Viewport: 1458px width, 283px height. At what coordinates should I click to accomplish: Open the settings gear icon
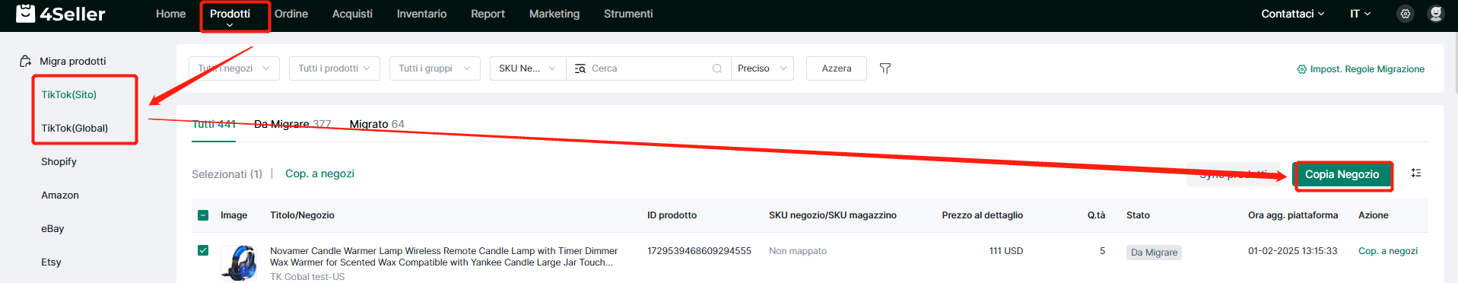[1406, 14]
